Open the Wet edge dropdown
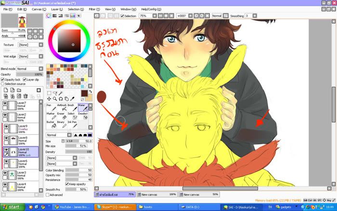Image resolution: width=337 pixels, height=211 pixels. [x=29, y=57]
